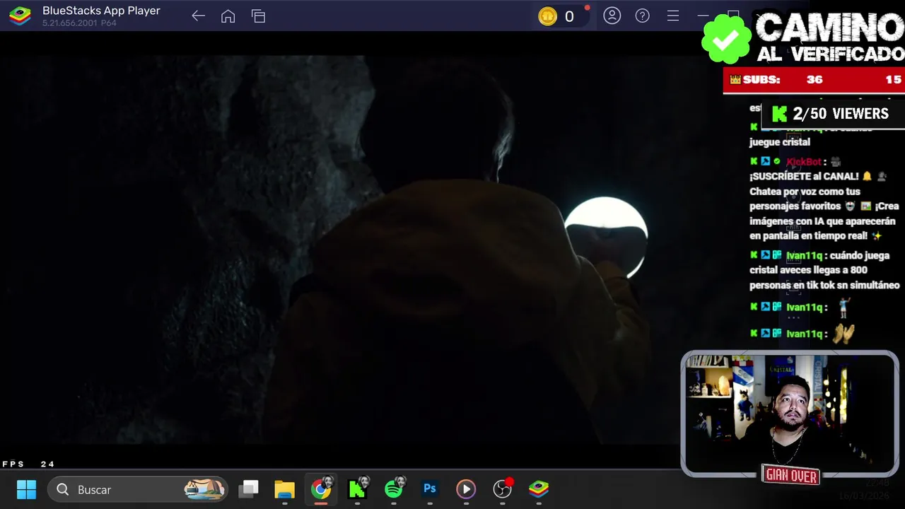This screenshot has height=509, width=905.
Task: Open File Explorer from taskbar
Action: tap(284, 489)
